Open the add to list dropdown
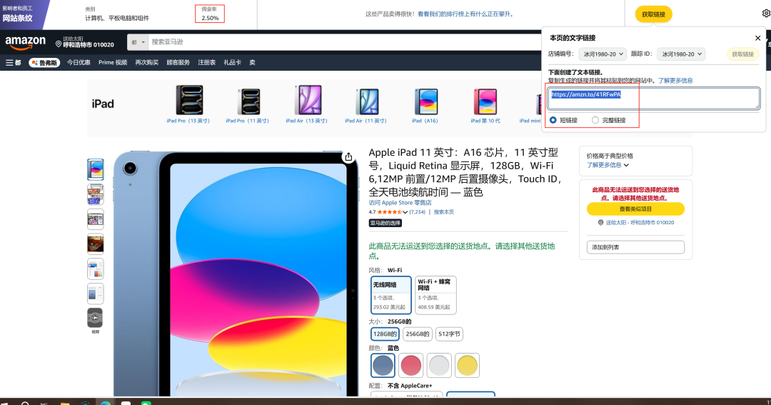 pyautogui.click(x=635, y=247)
